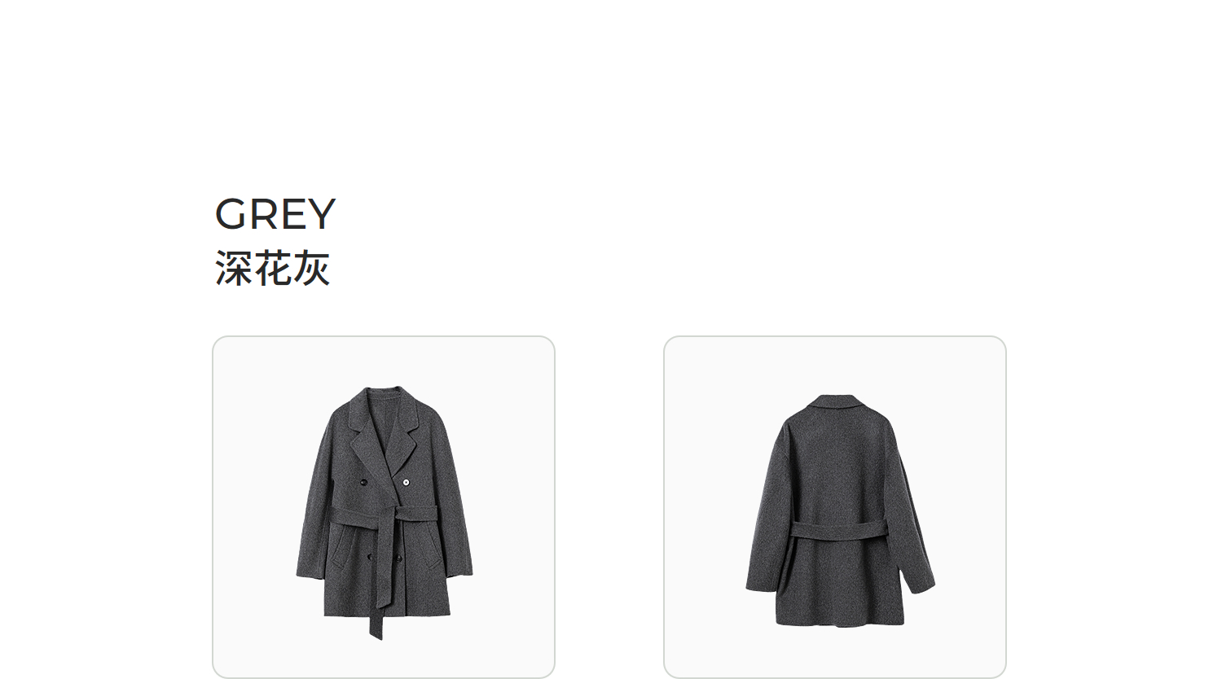The image size is (1222, 679).
Task: Click the GREY color heading
Action: 275,214
